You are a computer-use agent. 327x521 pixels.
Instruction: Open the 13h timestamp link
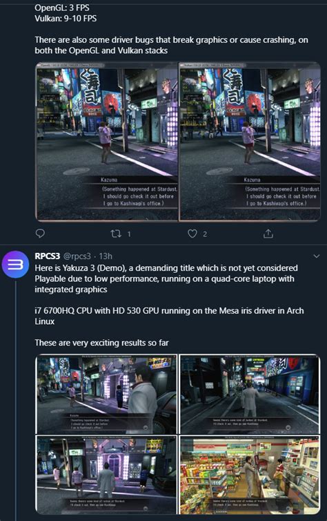pos(106,256)
